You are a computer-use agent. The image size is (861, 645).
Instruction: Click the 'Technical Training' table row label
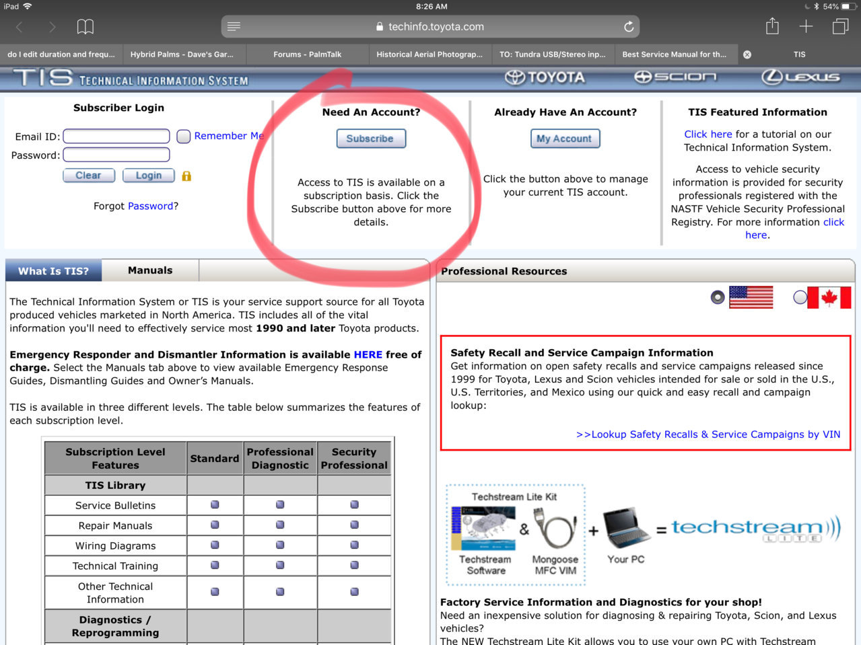(x=116, y=566)
